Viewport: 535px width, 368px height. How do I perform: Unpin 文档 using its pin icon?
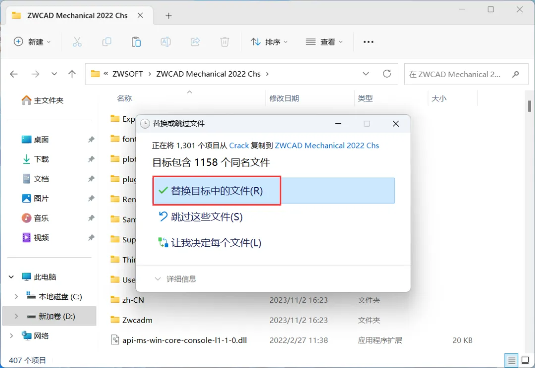click(x=91, y=179)
